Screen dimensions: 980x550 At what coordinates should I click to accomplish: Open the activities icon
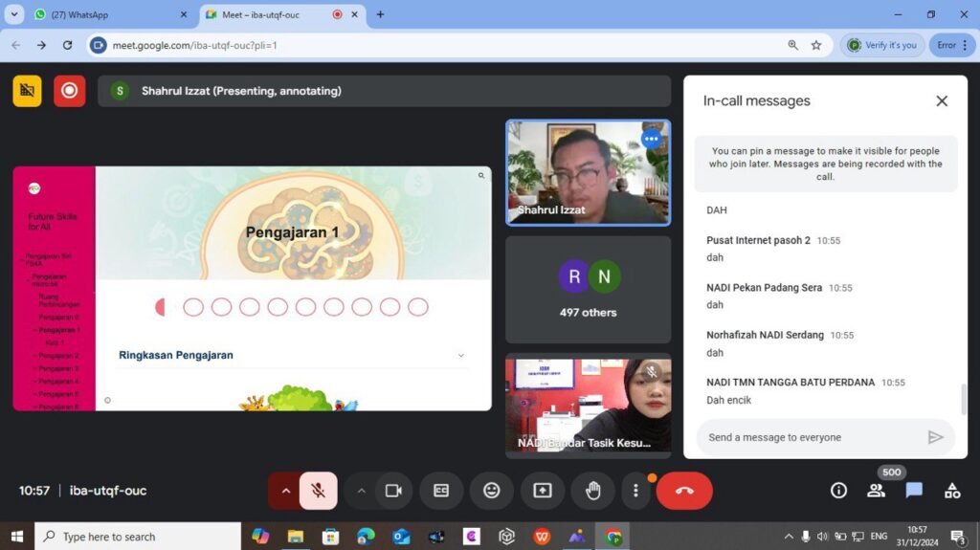tap(952, 491)
